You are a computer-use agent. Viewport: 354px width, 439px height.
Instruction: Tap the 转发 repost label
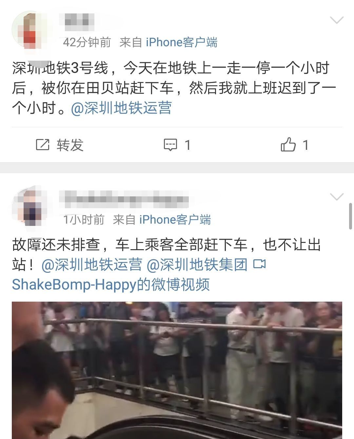[70, 145]
